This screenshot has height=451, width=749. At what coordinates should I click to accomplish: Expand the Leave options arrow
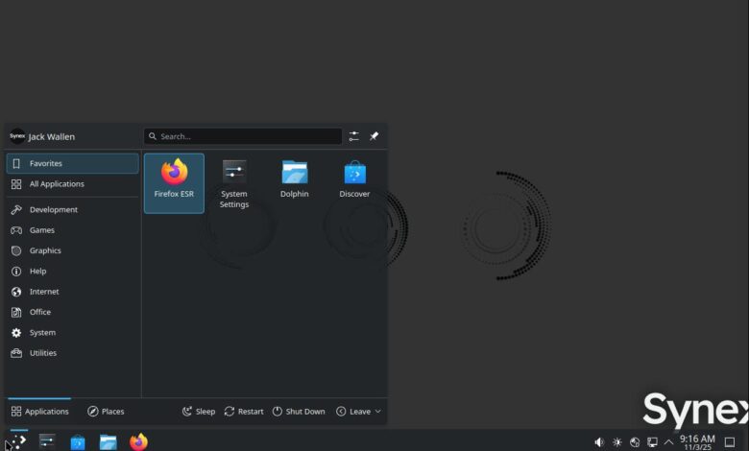click(377, 412)
